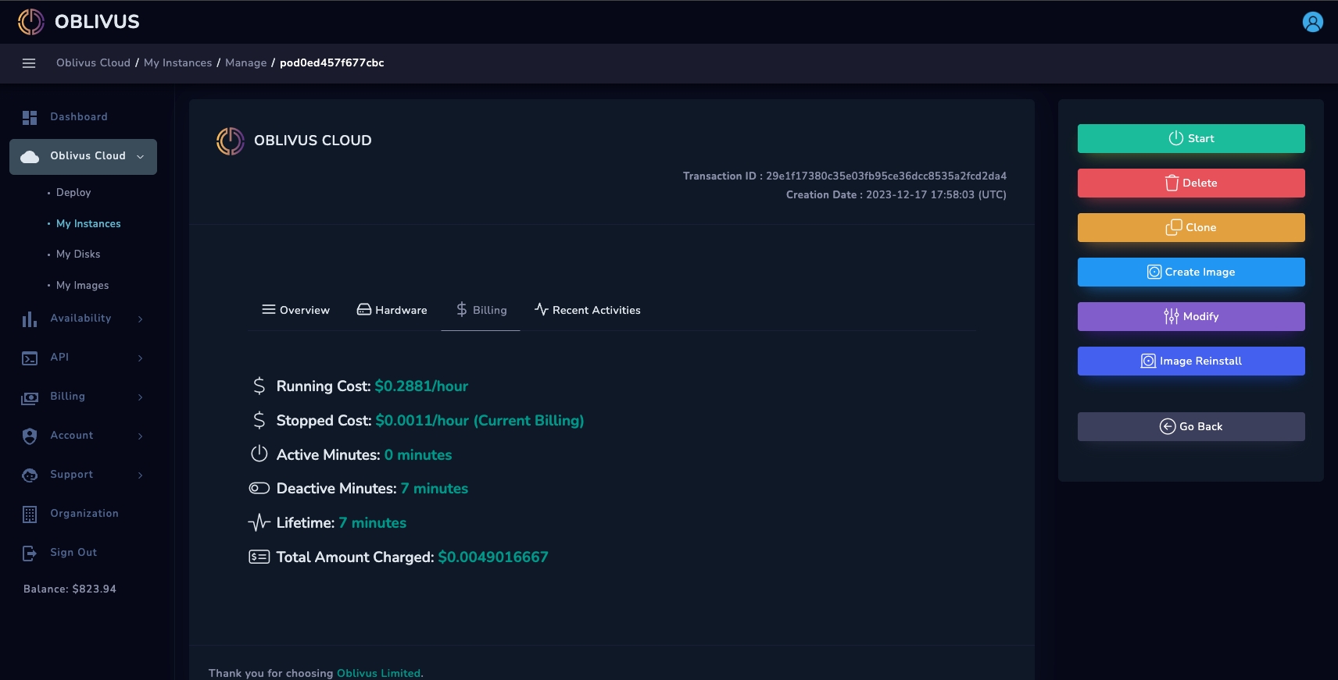Open Deploy in the sidebar
Viewport: 1338px width, 680px height.
(73, 193)
